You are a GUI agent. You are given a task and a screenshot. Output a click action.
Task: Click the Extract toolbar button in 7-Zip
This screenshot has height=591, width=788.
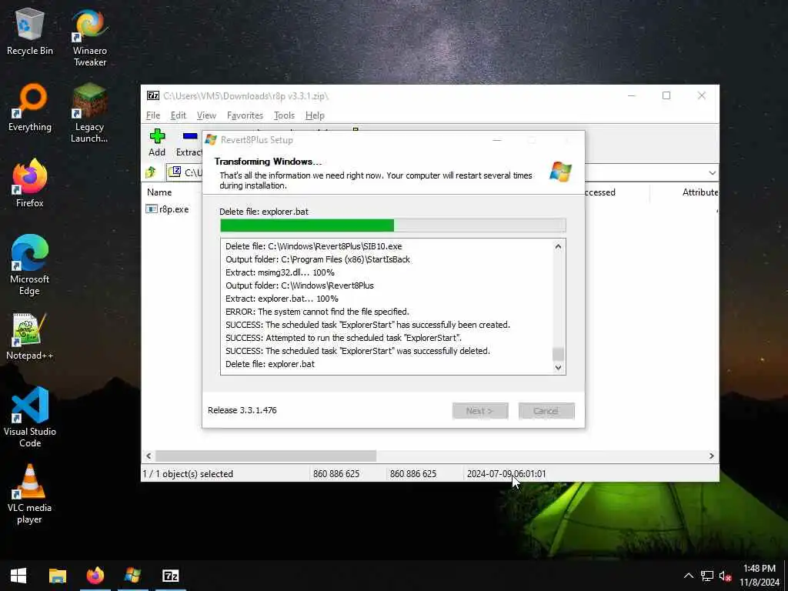point(189,142)
